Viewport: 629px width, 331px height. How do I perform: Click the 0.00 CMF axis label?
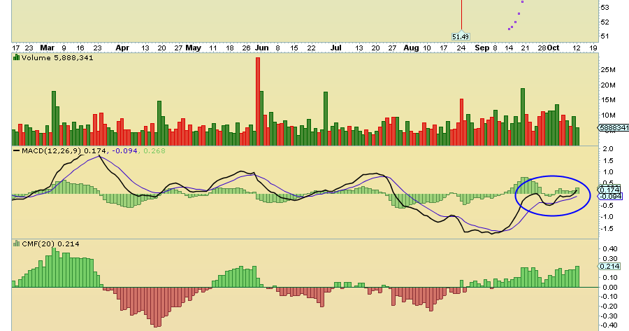click(x=610, y=287)
